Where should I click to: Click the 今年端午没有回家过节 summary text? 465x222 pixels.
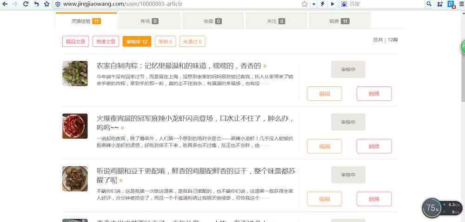pyautogui.click(x=195, y=80)
